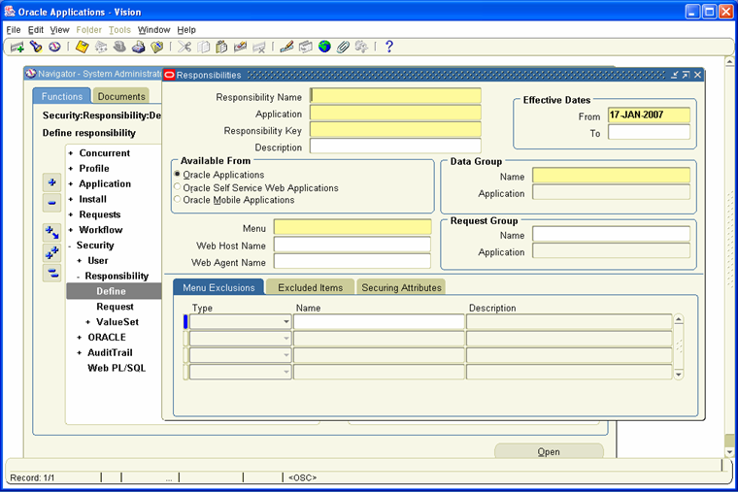Collapse the Responsibility tree node
The height and width of the screenshot is (492, 738).
tap(78, 277)
